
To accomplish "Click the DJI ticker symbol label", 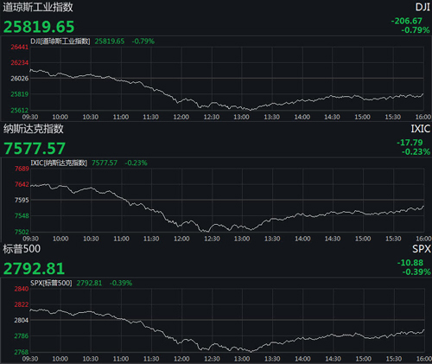I will click(422, 7).
